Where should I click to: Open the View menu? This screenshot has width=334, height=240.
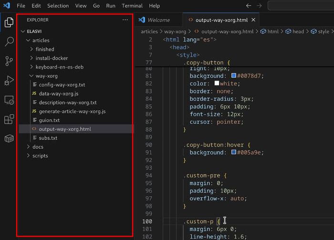coord(81,6)
